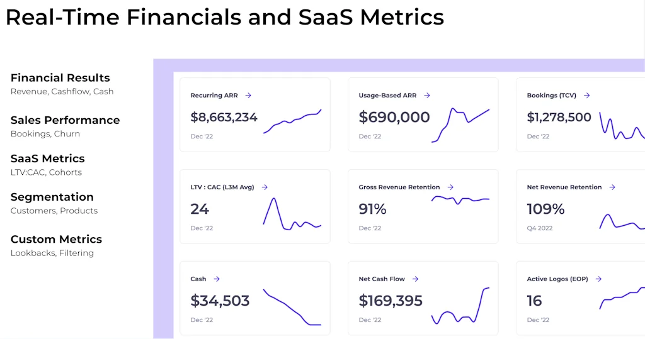Click the 91% Gross Revenue Retention value
Viewport: 645px width, 339px height.
pyautogui.click(x=372, y=209)
